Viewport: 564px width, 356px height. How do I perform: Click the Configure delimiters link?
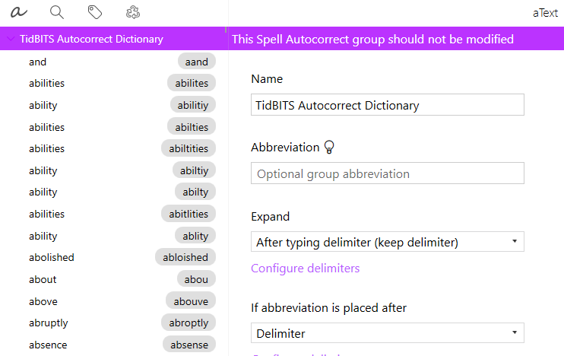point(305,269)
